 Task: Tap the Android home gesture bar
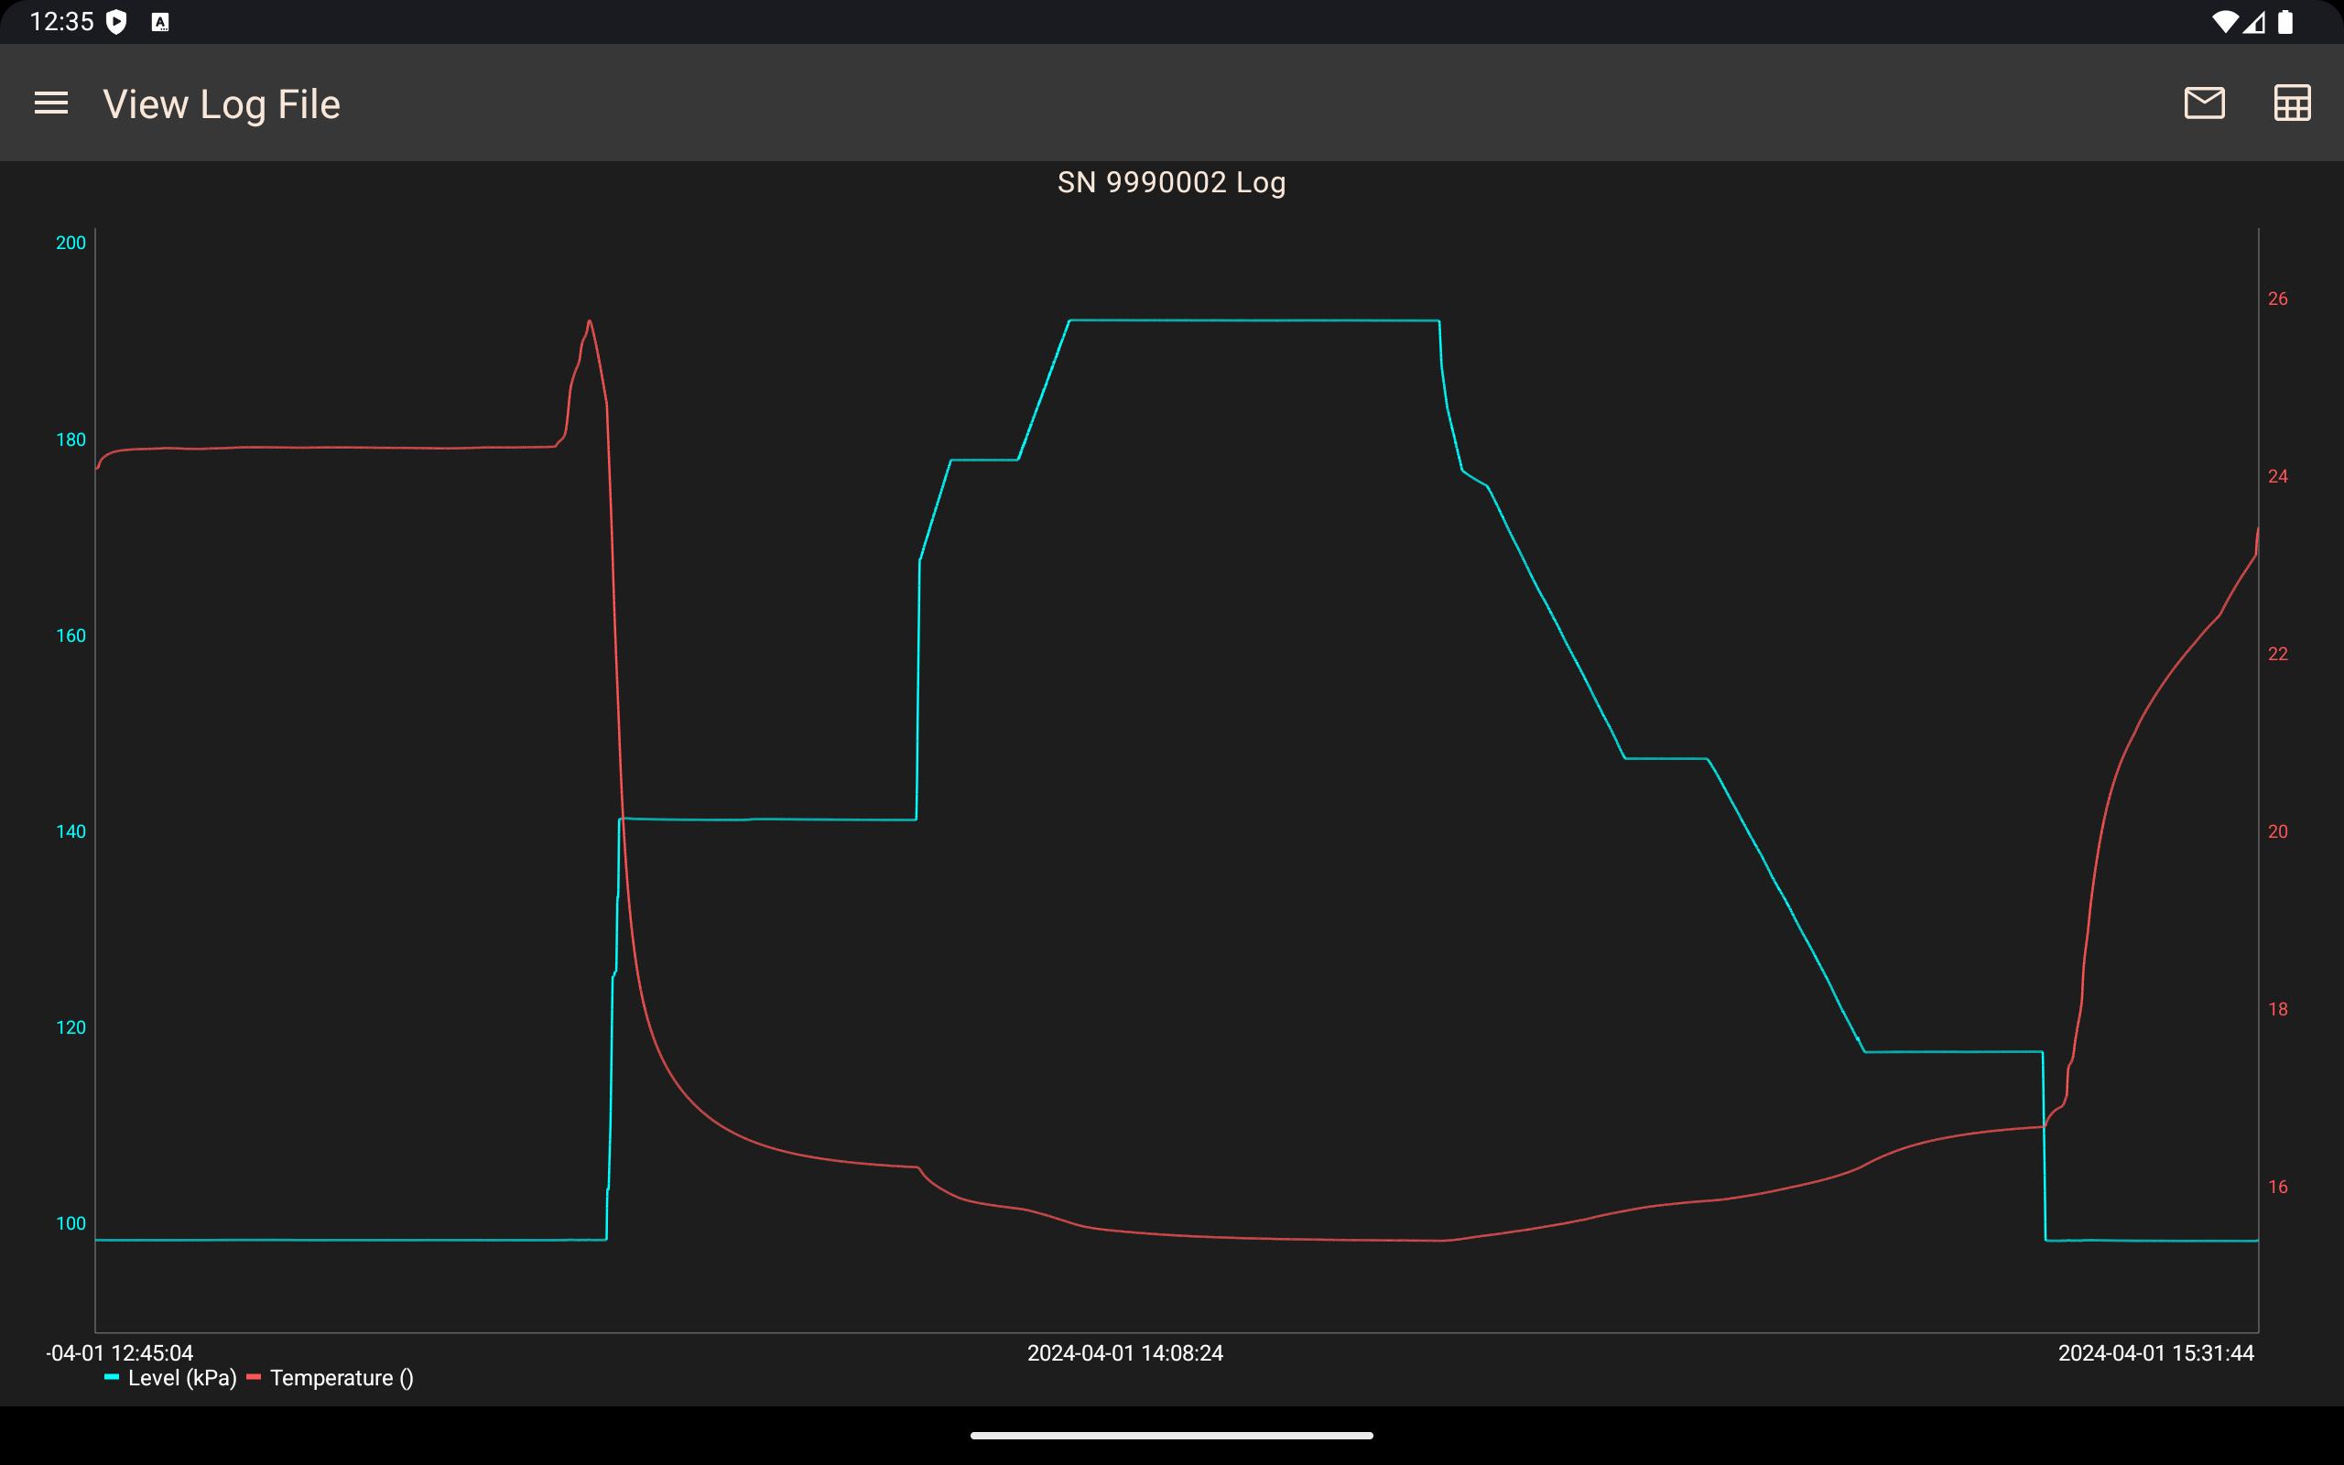1171,1435
